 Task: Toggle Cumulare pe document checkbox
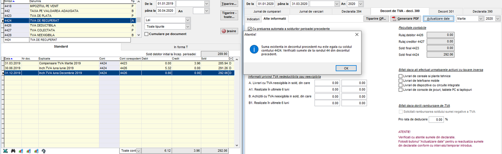(x=147, y=34)
